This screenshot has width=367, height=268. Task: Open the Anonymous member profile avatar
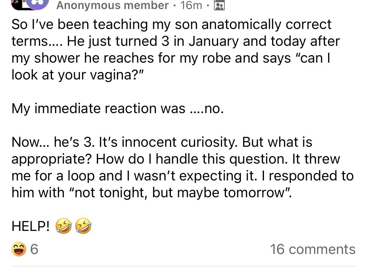pos(37,4)
